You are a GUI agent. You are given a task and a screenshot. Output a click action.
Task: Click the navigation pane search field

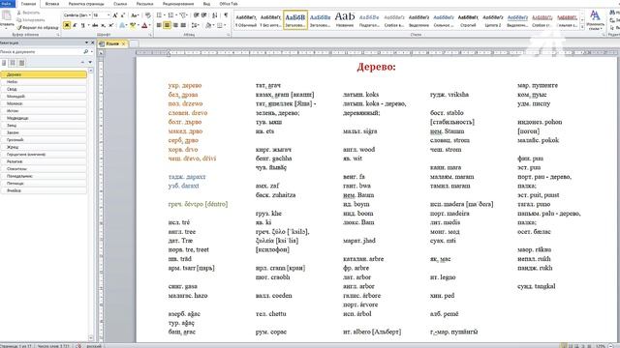pos(41,51)
